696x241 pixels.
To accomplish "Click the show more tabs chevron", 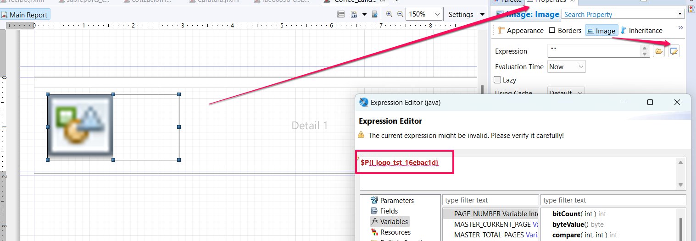I will 680,28.
